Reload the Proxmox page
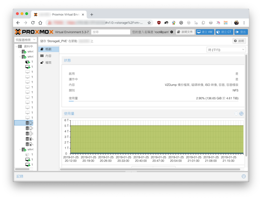Image resolution: width=262 pixels, height=199 pixels. point(33,23)
